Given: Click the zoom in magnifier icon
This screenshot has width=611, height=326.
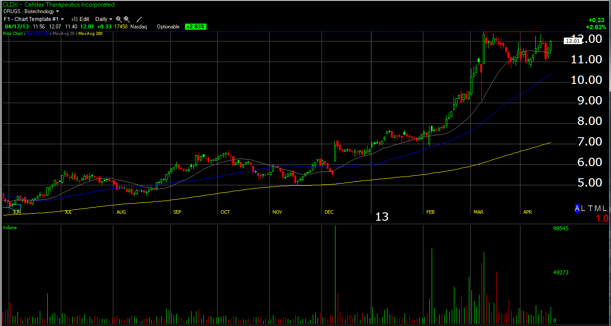Looking at the screenshot, I should (119, 19).
